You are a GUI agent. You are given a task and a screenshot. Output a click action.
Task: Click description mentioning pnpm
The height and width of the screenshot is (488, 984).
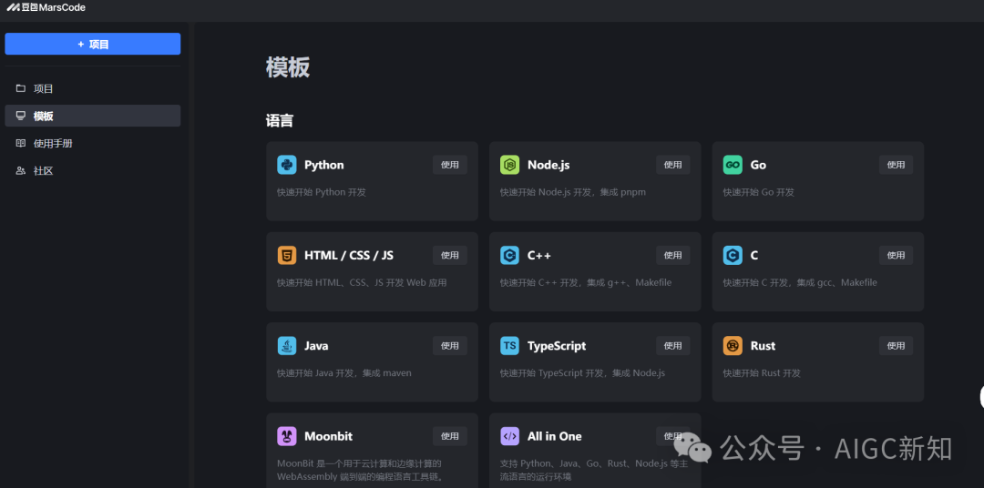573,192
